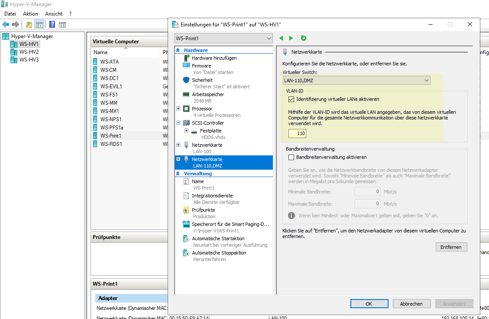Click the back arrow in Hyper-V Manager toolbar

pos(6,24)
